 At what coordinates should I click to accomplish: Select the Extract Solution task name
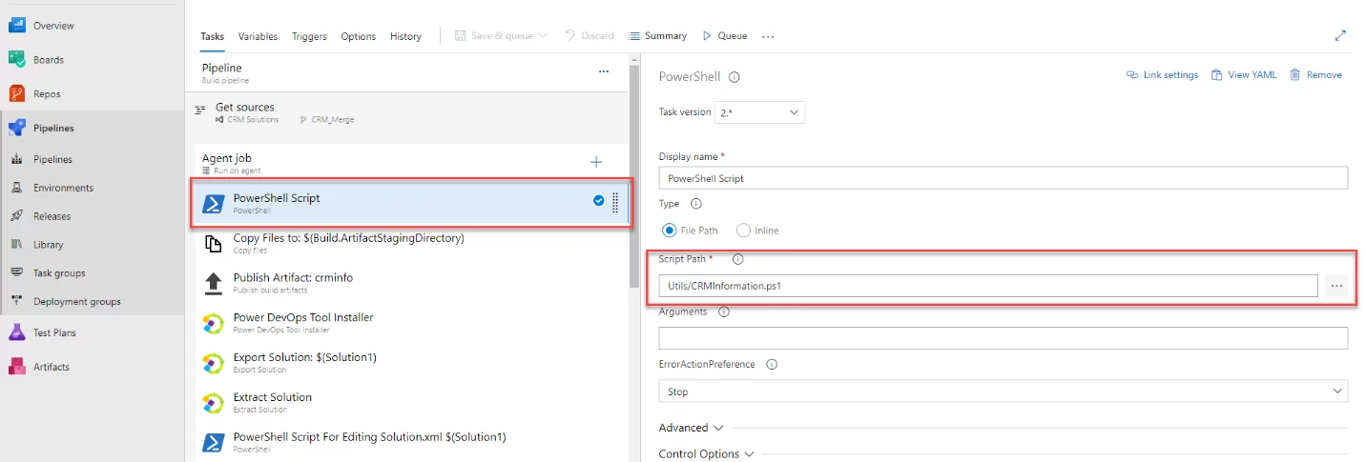pyautogui.click(x=272, y=397)
